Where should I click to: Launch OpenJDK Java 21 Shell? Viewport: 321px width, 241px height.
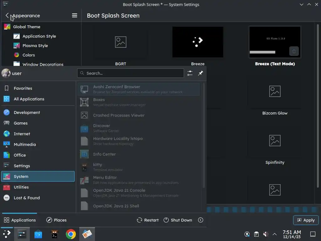(x=139, y=206)
